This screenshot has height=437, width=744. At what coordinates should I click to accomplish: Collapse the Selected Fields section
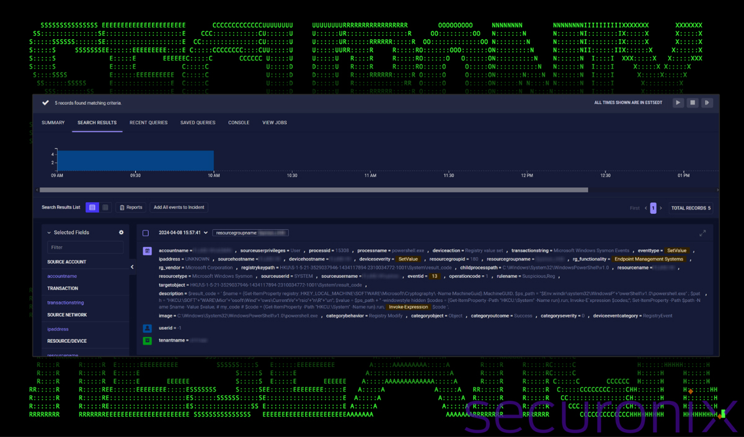pos(50,232)
